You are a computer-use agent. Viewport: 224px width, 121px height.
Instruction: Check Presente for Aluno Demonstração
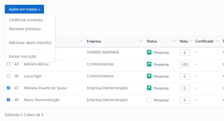(x=149, y=100)
